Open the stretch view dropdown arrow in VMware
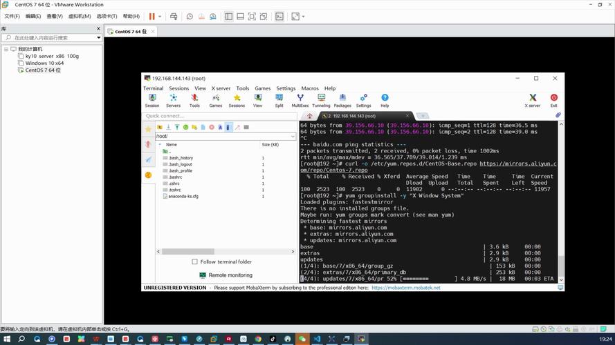615x345 pixels. click(303, 17)
